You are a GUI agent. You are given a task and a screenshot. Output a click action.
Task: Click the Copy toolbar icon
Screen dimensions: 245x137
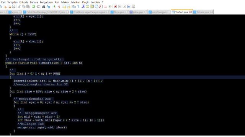click(24, 6)
